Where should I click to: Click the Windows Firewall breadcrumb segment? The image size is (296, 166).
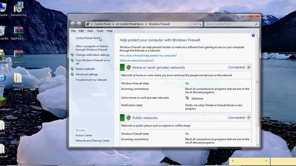159,24
